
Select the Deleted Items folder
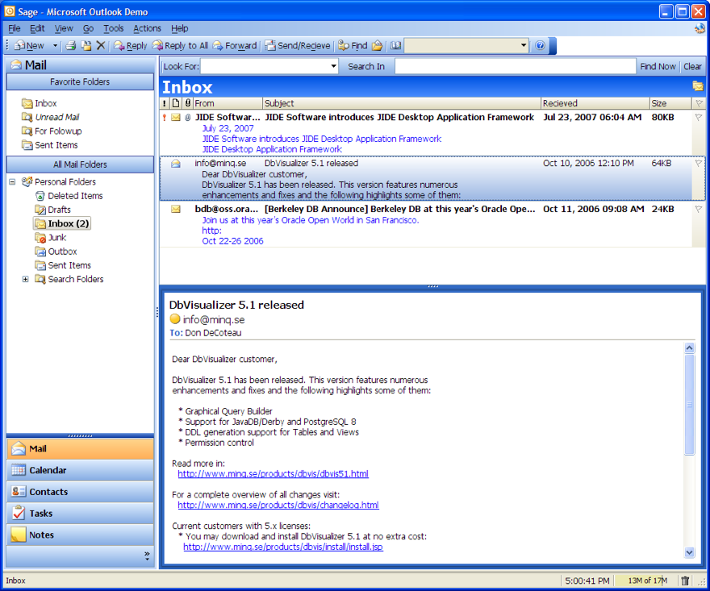(69, 196)
